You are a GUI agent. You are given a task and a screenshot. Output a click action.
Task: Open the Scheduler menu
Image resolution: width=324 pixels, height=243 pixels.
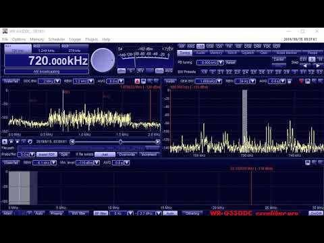pyautogui.click(x=57, y=39)
